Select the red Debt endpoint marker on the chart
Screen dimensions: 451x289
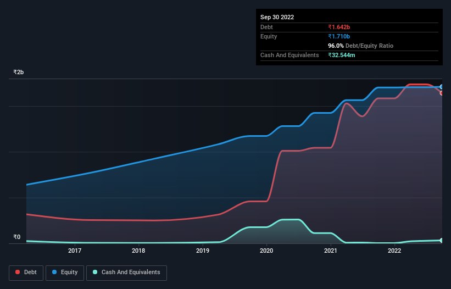coord(442,93)
